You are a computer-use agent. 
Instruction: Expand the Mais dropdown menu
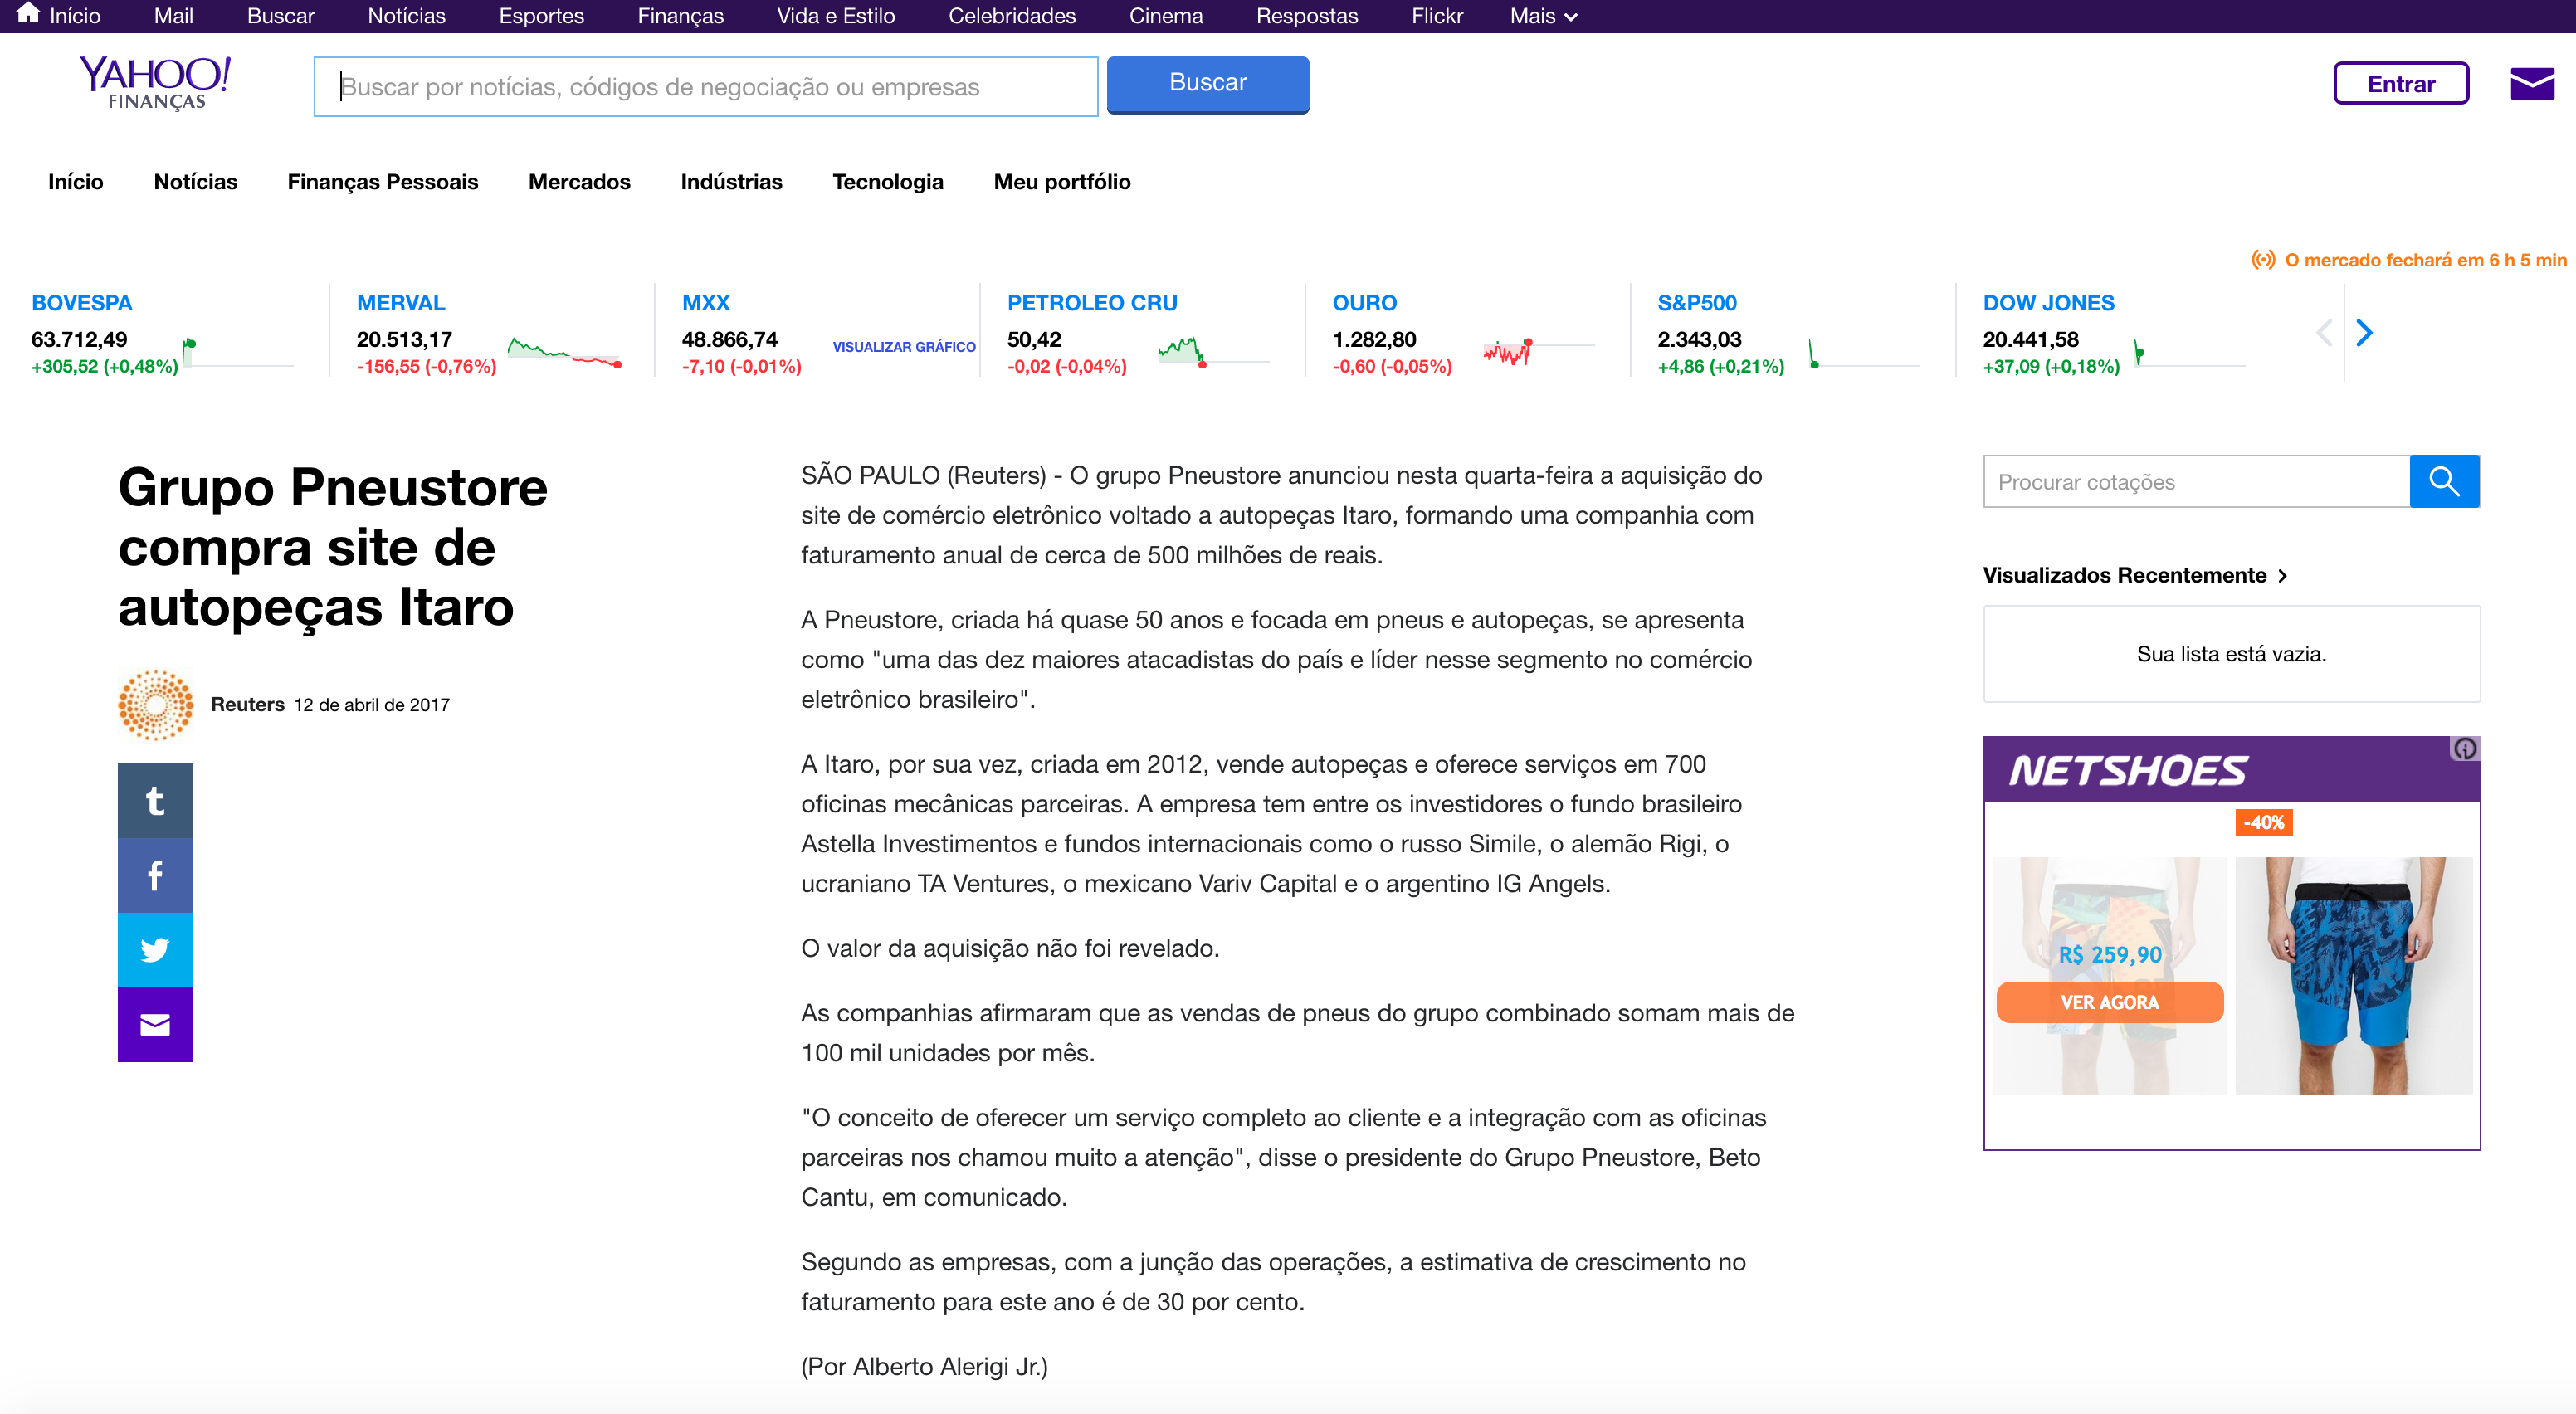click(1543, 16)
